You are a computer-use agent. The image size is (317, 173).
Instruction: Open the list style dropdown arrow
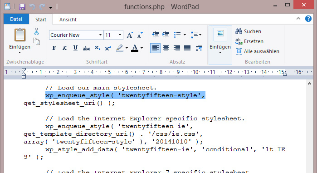coord(185,35)
